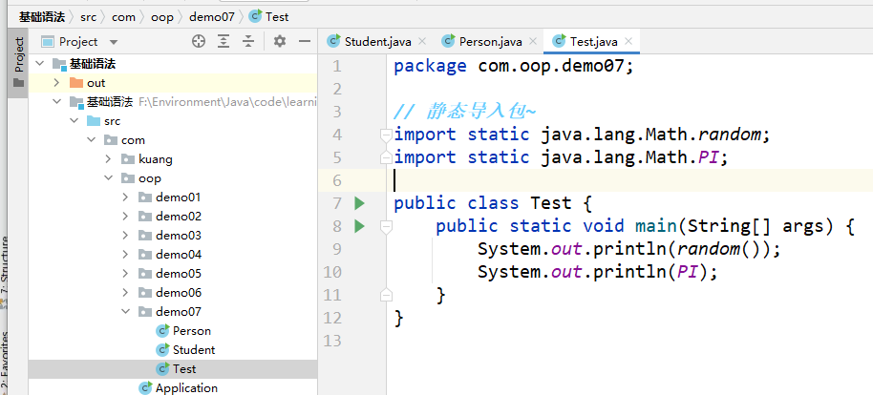
Task: Expand the demo01 package
Action: click(x=125, y=197)
